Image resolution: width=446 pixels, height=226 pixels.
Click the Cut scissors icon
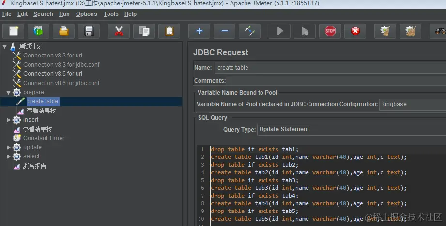click(x=119, y=31)
